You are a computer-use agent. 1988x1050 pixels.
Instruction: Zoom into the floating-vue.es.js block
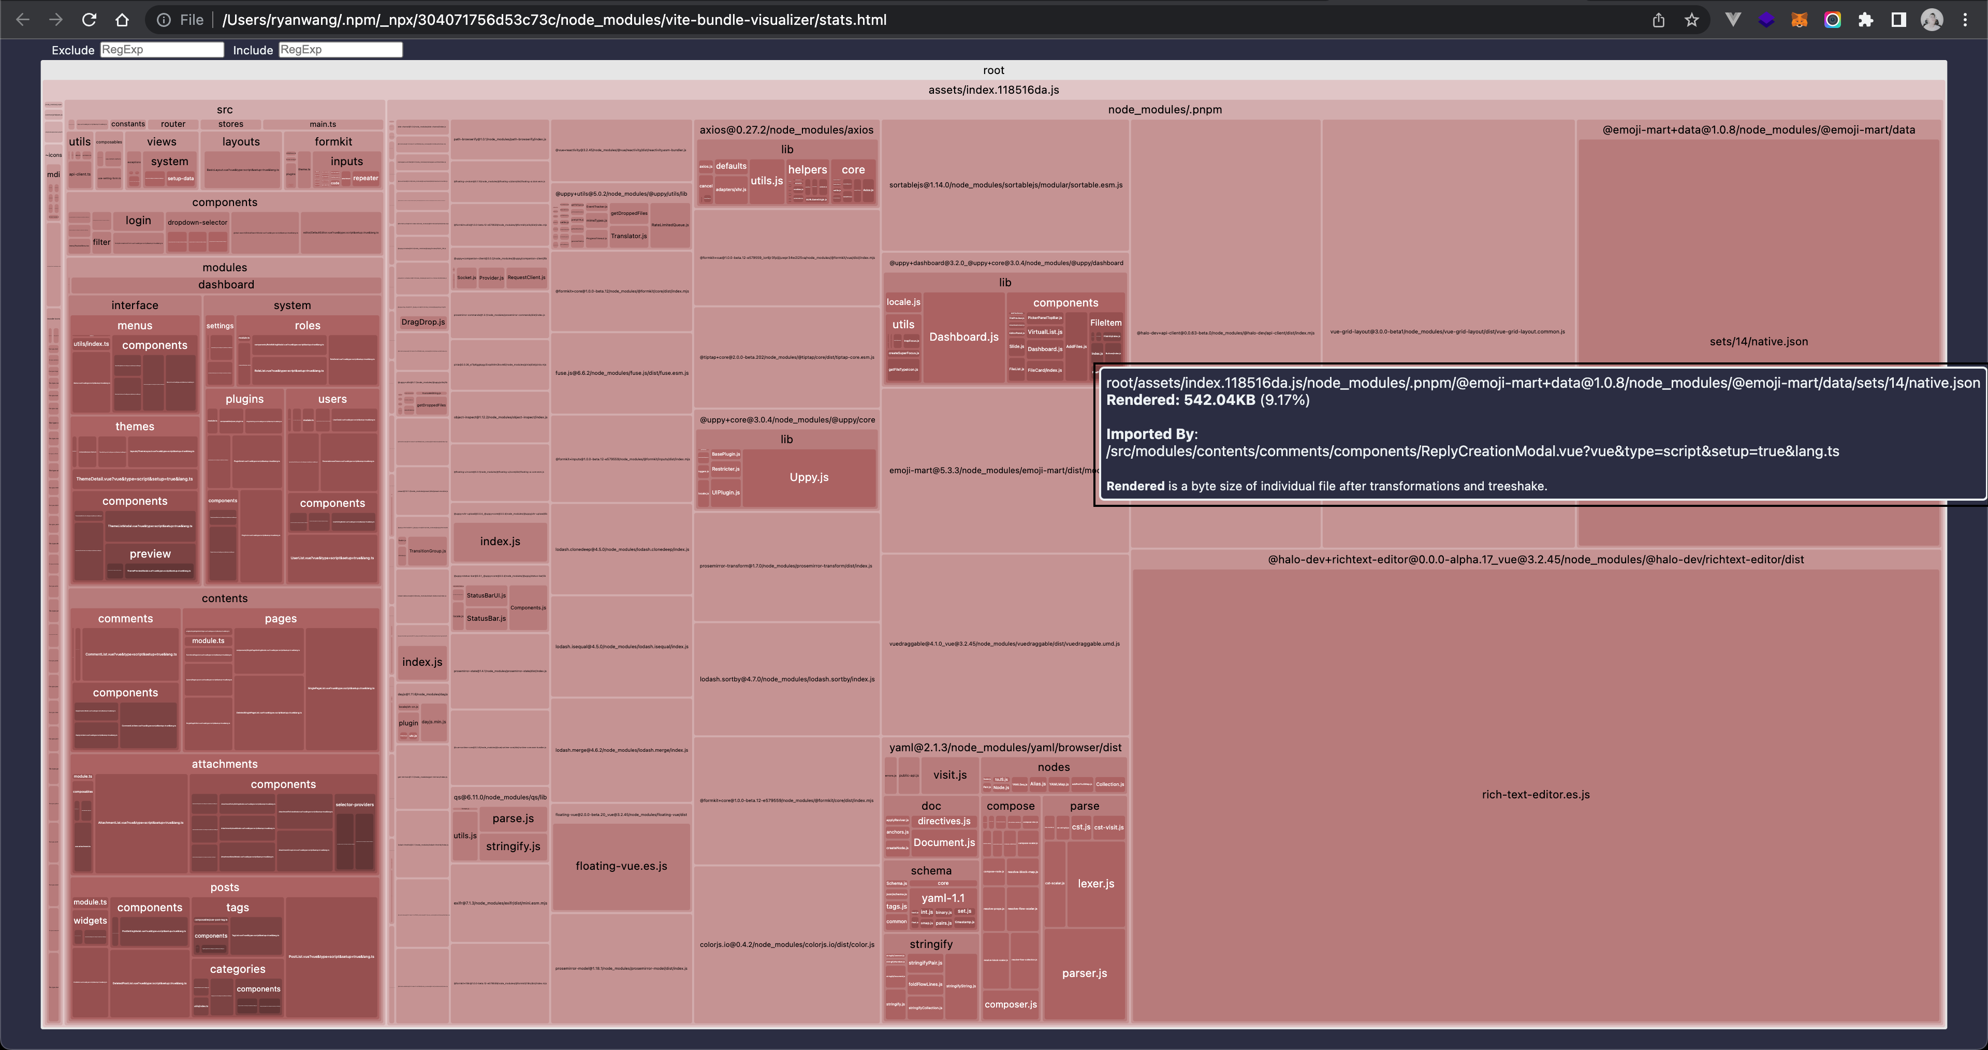coord(621,866)
